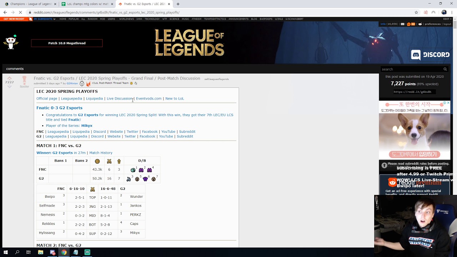Click player name Wunder in table
Screen dimensions: 457x257
coord(136,197)
